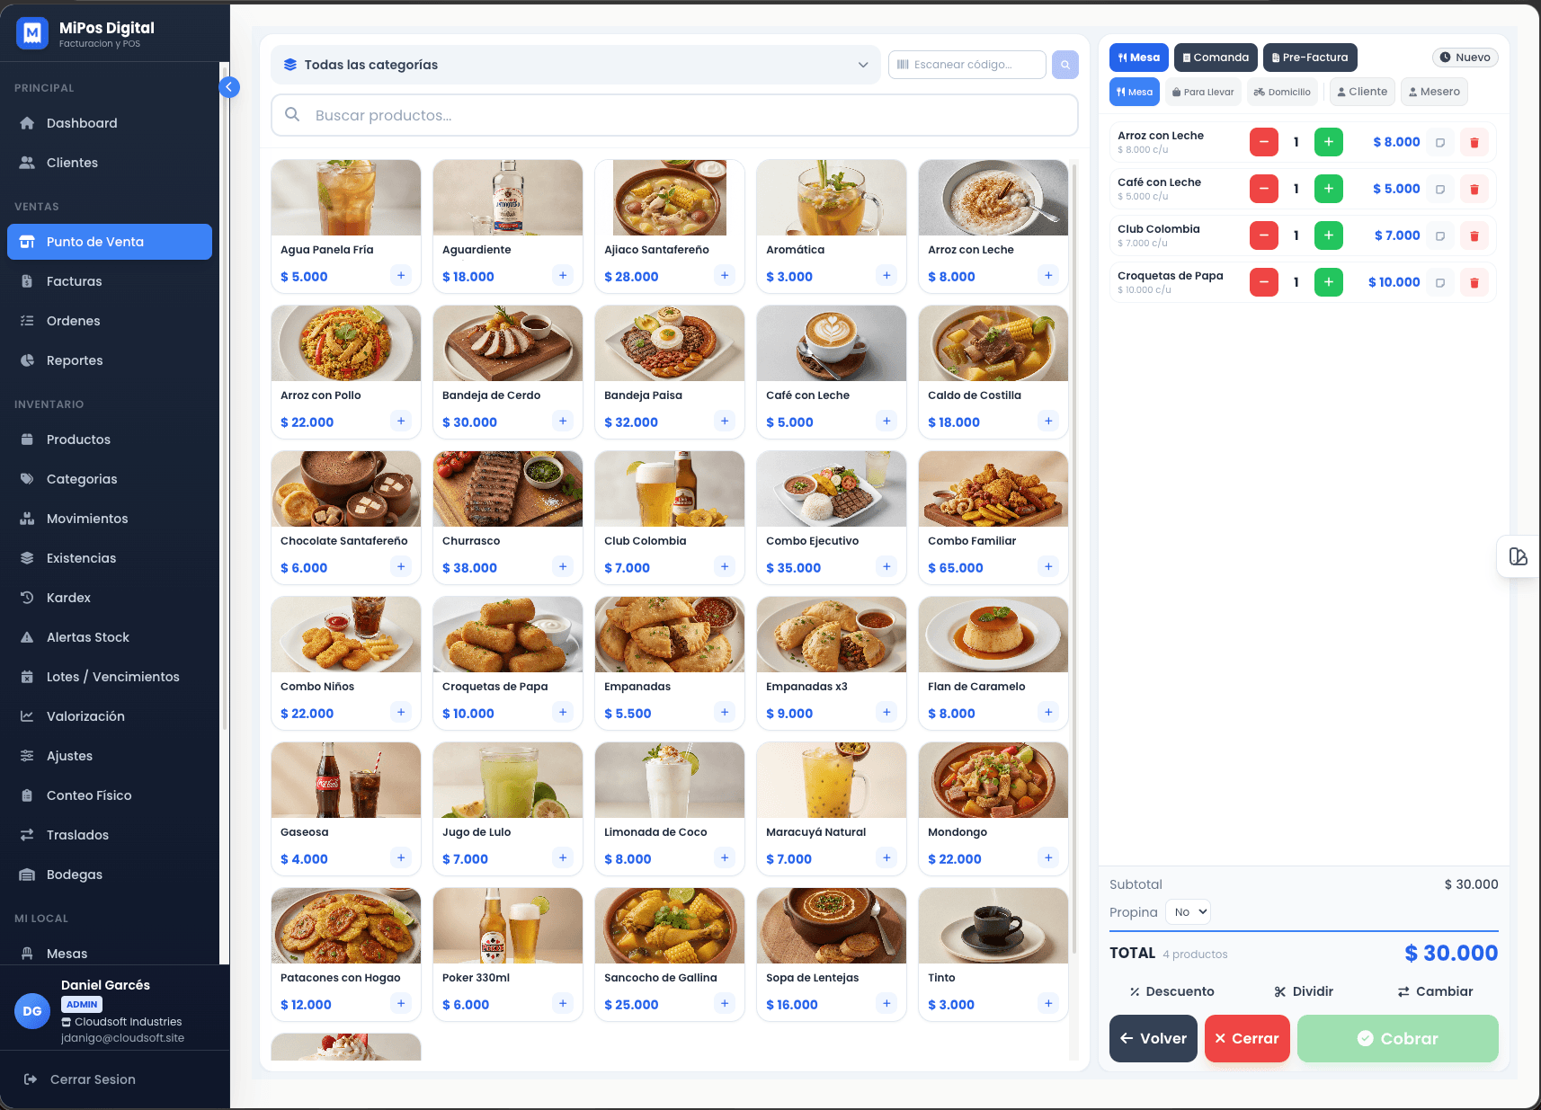Add Poker 330ml with its plus icon

point(563,1003)
